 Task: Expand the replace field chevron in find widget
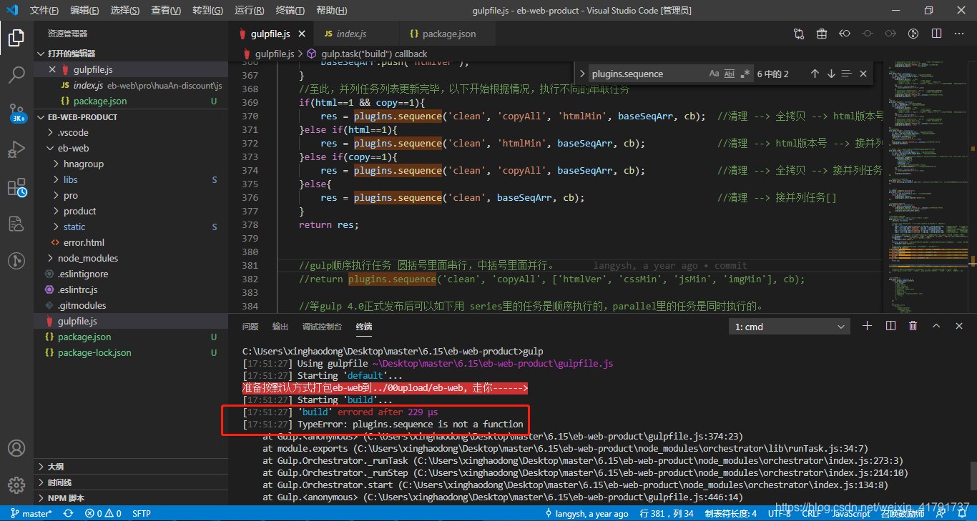582,74
